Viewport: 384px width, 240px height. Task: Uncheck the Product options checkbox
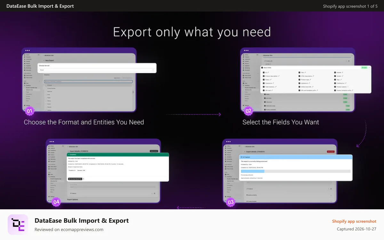(335, 87)
